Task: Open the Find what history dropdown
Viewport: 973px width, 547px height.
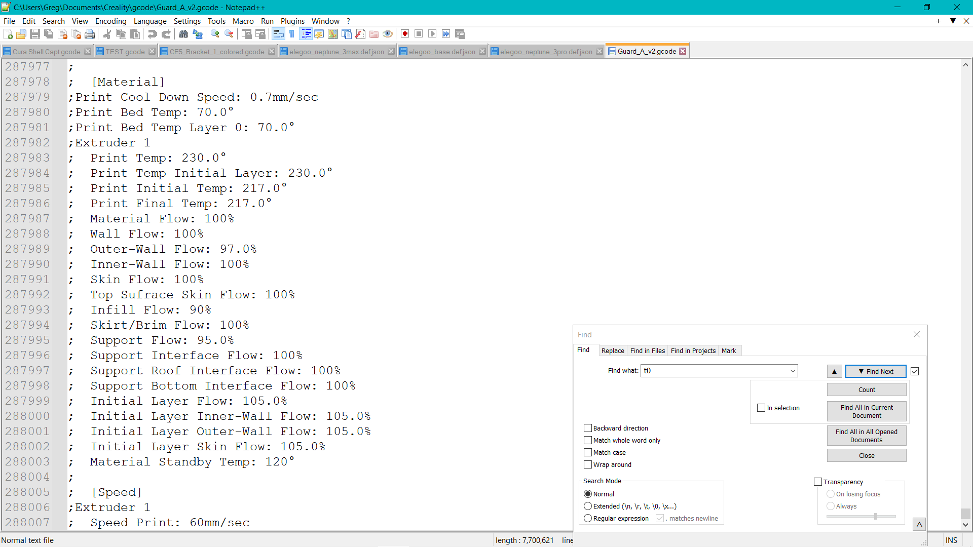Action: coord(792,371)
